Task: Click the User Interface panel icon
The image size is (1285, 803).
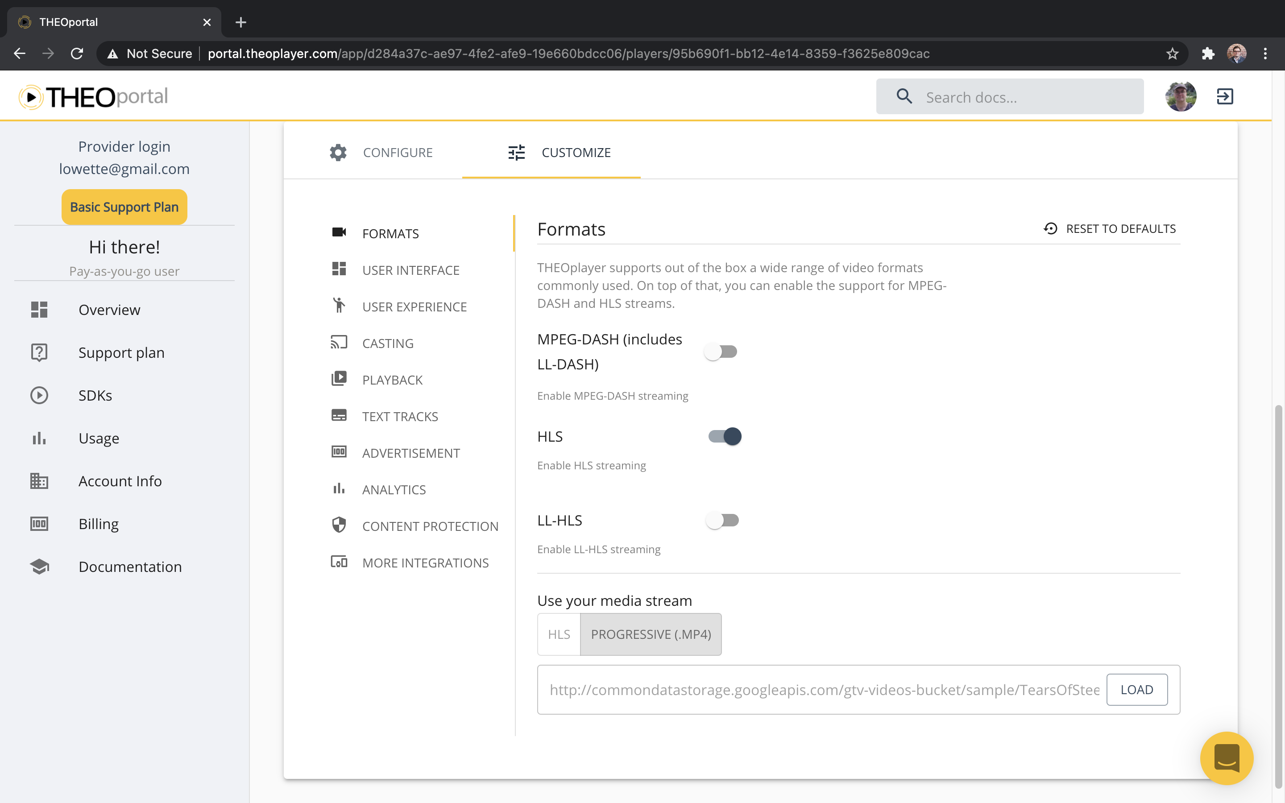Action: (x=339, y=269)
